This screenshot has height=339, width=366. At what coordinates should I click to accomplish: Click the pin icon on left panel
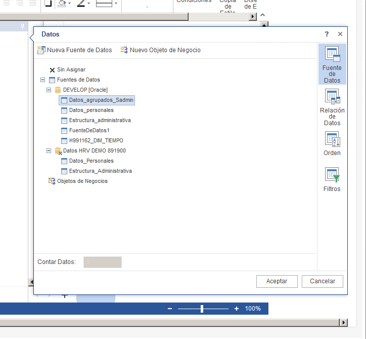tap(22, 26)
